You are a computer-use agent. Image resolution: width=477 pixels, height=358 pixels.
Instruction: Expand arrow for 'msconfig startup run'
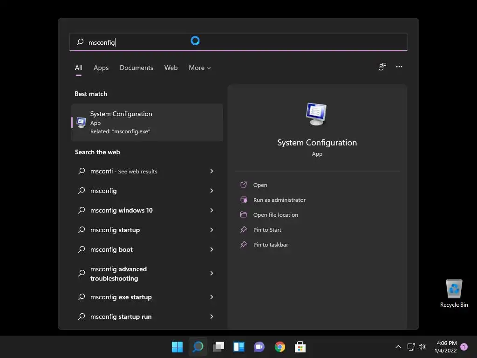[x=212, y=317]
